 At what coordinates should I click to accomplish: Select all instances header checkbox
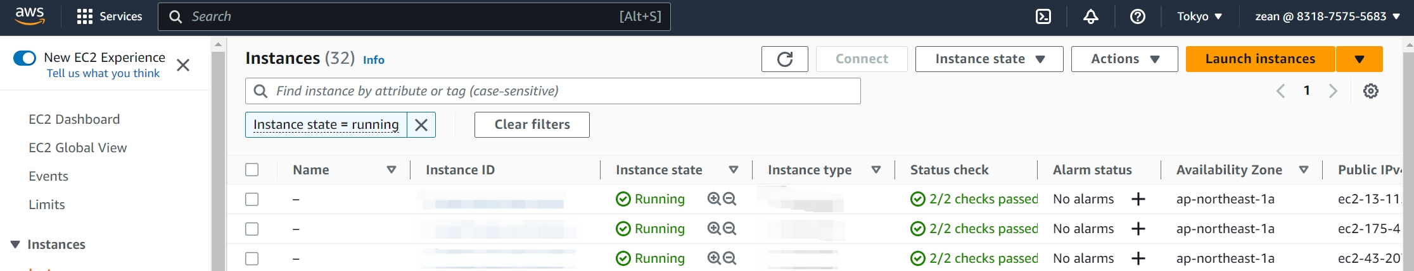pos(252,169)
